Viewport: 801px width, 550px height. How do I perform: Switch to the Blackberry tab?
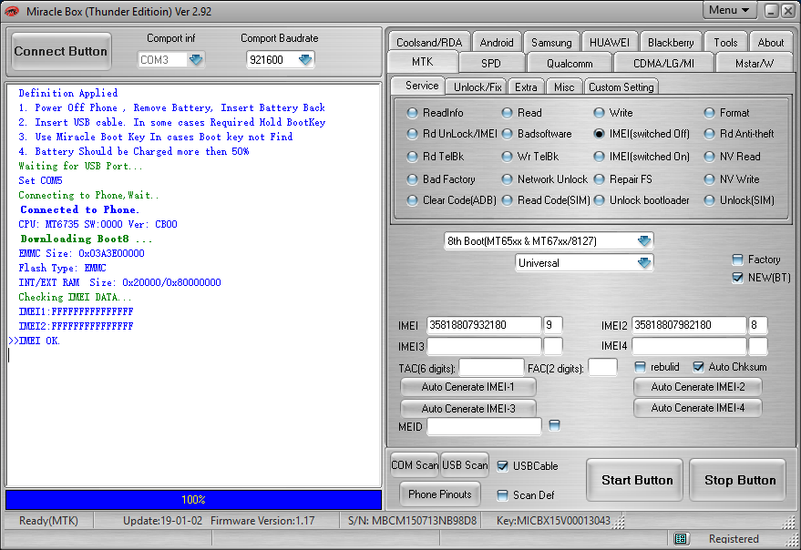[671, 43]
